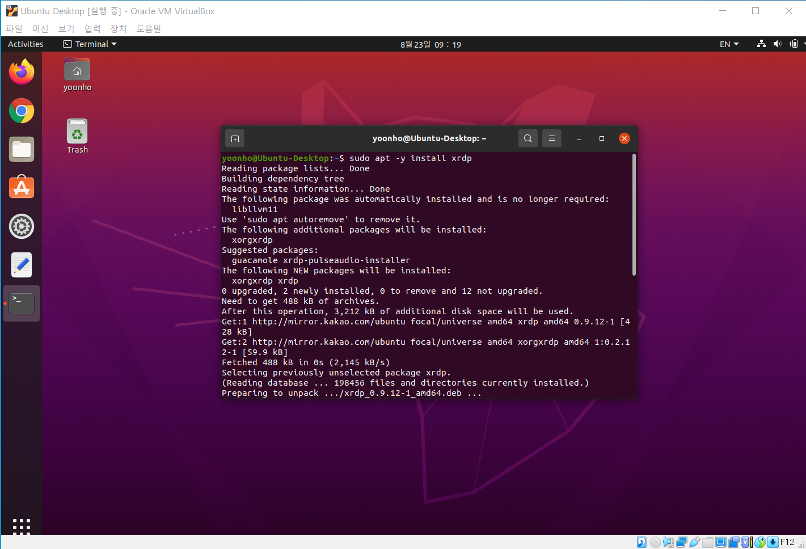Click VirtualBox network adapters status icon
The height and width of the screenshot is (549, 806).
pos(682,542)
